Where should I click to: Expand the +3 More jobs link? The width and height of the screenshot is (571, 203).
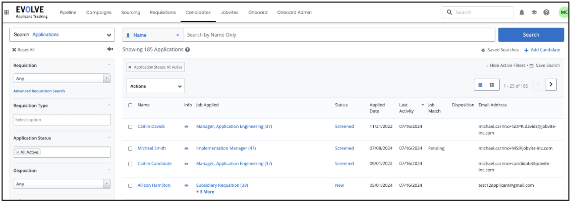click(x=205, y=192)
